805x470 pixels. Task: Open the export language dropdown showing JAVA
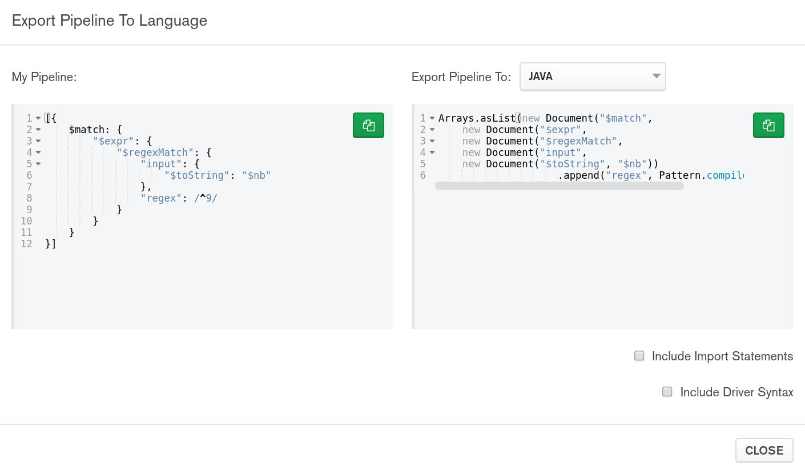pos(592,76)
